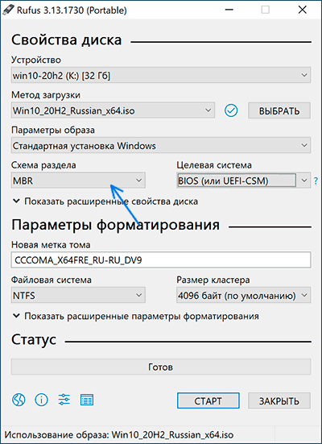Click the Готов status progress bar
The image size is (322, 444).
tap(161, 367)
